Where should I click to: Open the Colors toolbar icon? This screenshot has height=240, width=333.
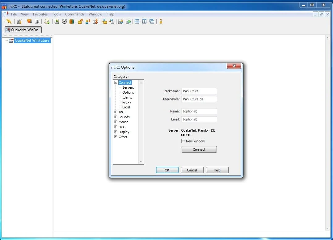72,21
